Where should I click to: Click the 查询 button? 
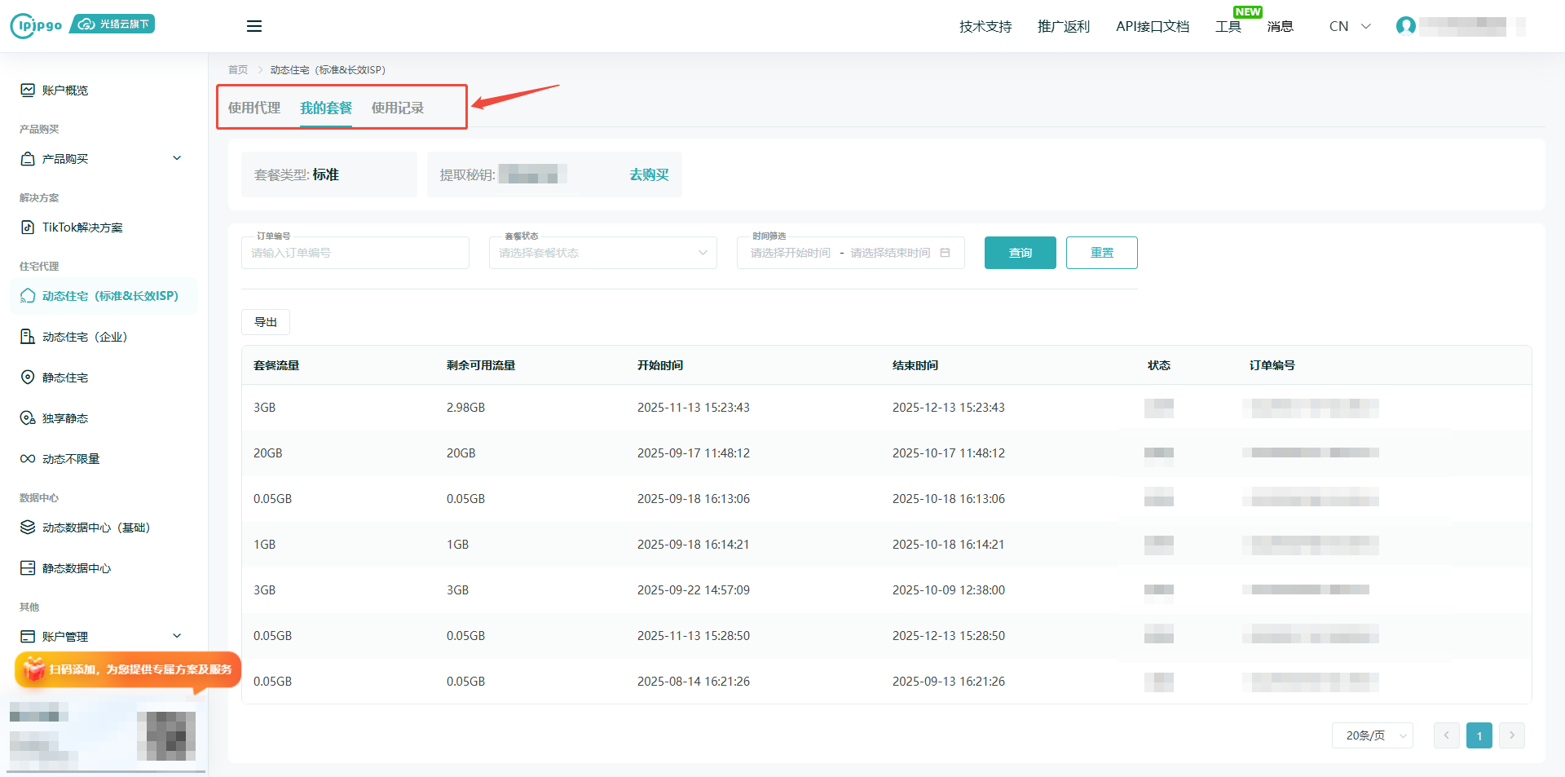[1020, 253]
